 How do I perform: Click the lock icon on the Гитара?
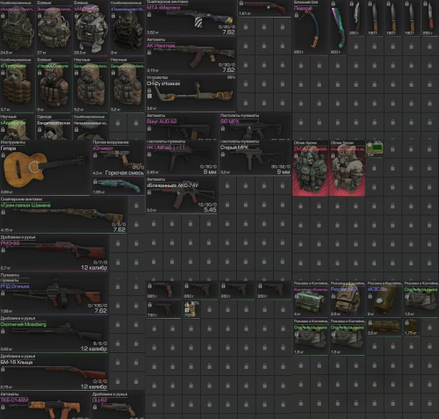point(3,155)
